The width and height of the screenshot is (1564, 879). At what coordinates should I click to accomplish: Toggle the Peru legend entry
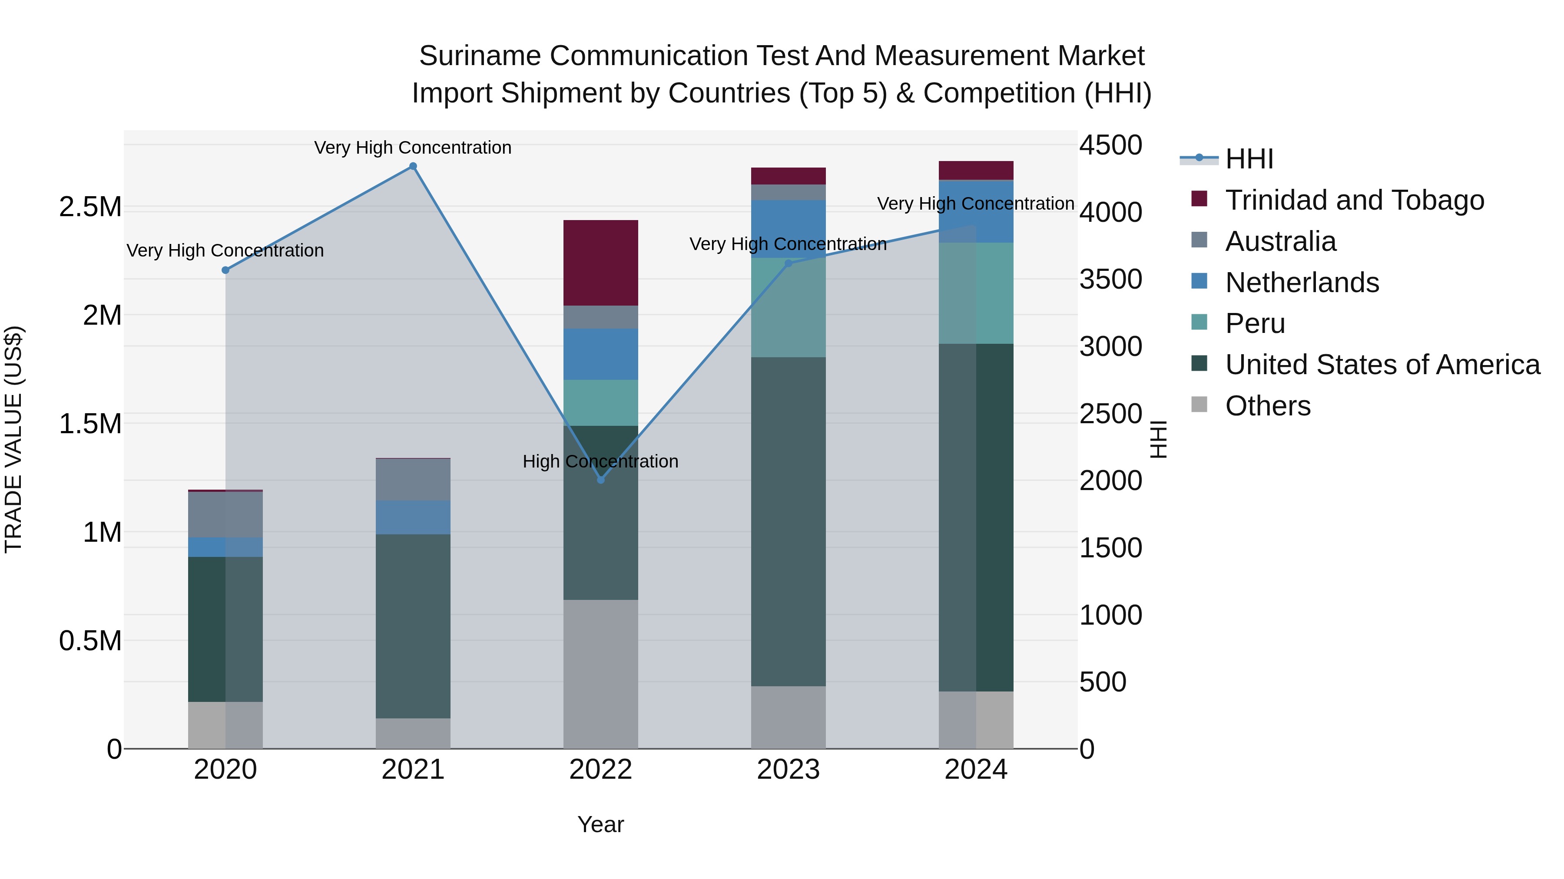[1238, 323]
